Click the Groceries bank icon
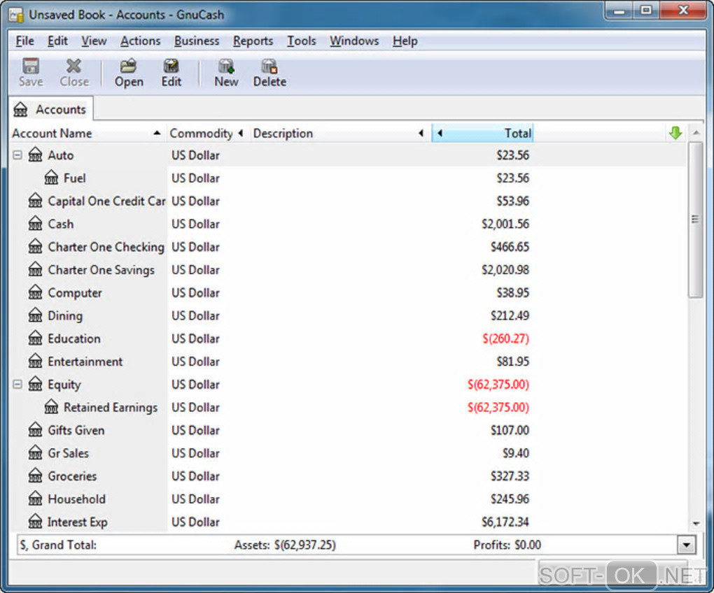 tap(36, 476)
